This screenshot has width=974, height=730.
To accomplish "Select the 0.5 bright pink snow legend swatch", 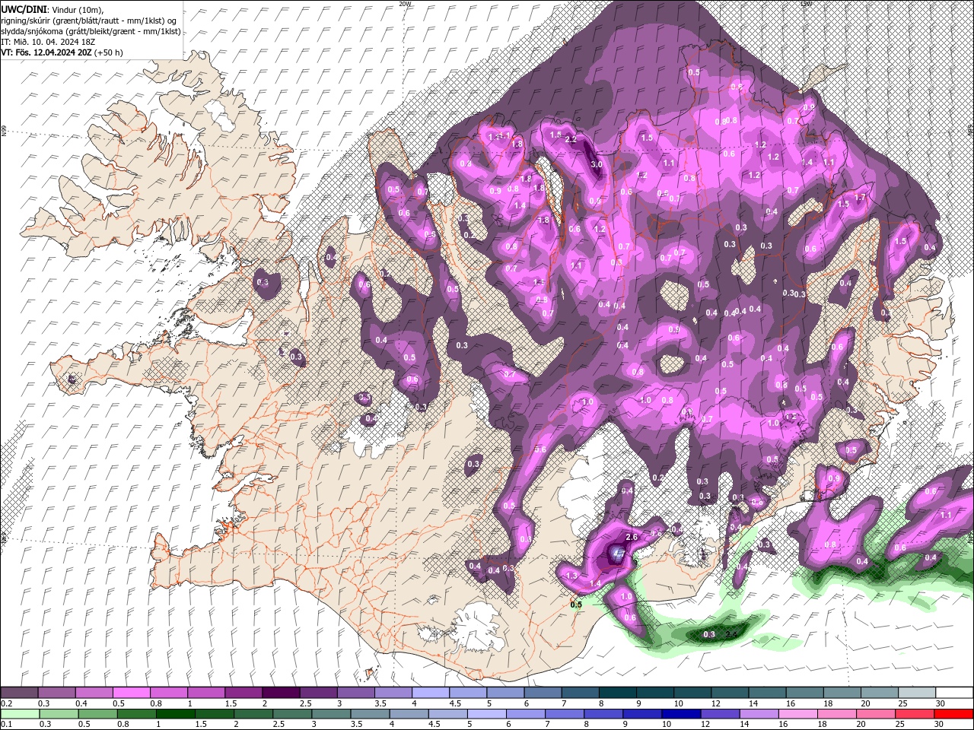I will coord(131,693).
